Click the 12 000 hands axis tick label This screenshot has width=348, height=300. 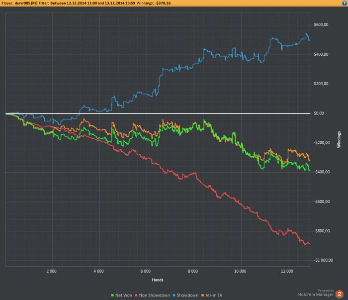tap(287, 271)
